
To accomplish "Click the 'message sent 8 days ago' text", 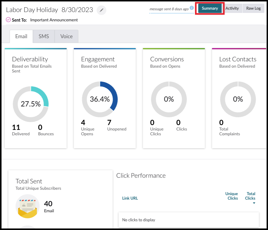I will [x=169, y=9].
